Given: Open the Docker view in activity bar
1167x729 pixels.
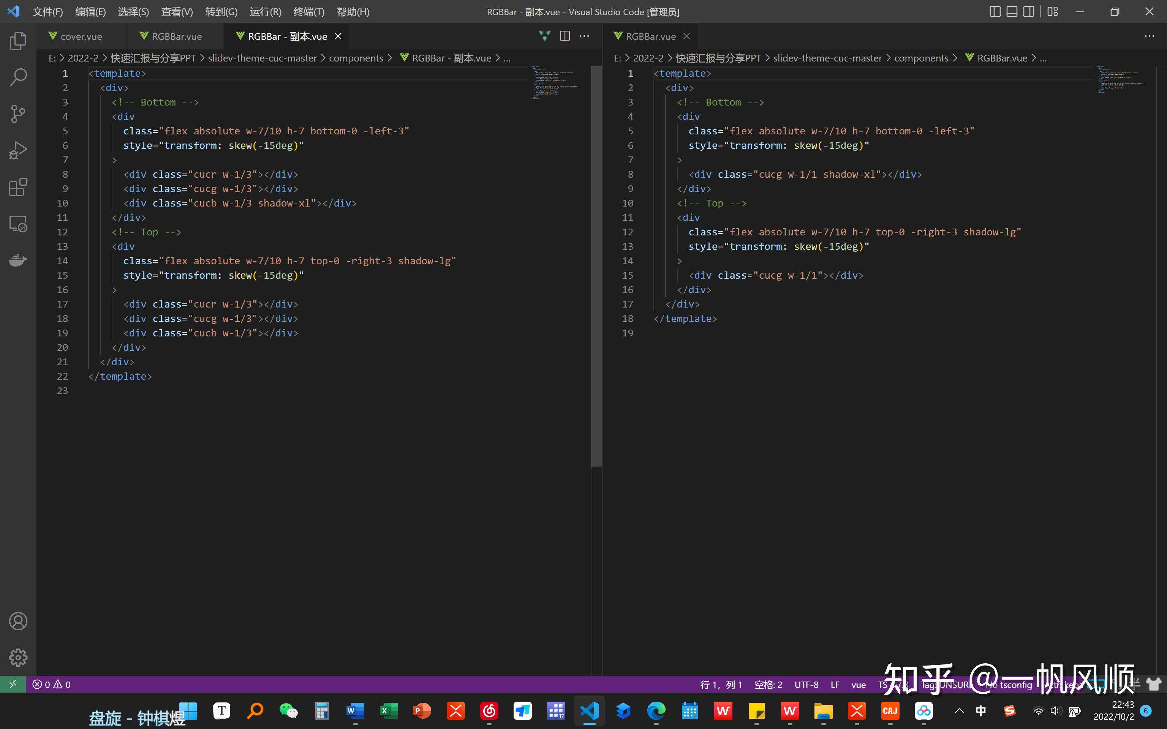Looking at the screenshot, I should [x=18, y=260].
